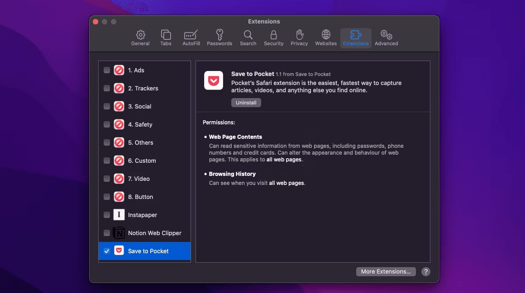This screenshot has height=293, width=525.
Task: Click the Save to Pocket title in details
Action: click(x=253, y=74)
